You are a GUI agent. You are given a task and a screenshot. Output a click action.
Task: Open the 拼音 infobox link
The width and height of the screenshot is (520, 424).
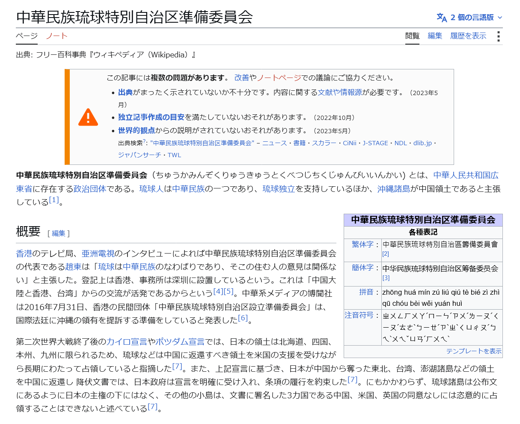tap(366, 292)
